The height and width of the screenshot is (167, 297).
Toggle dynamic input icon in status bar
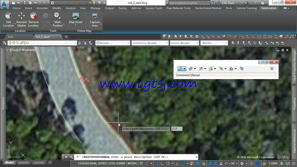pos(157,163)
